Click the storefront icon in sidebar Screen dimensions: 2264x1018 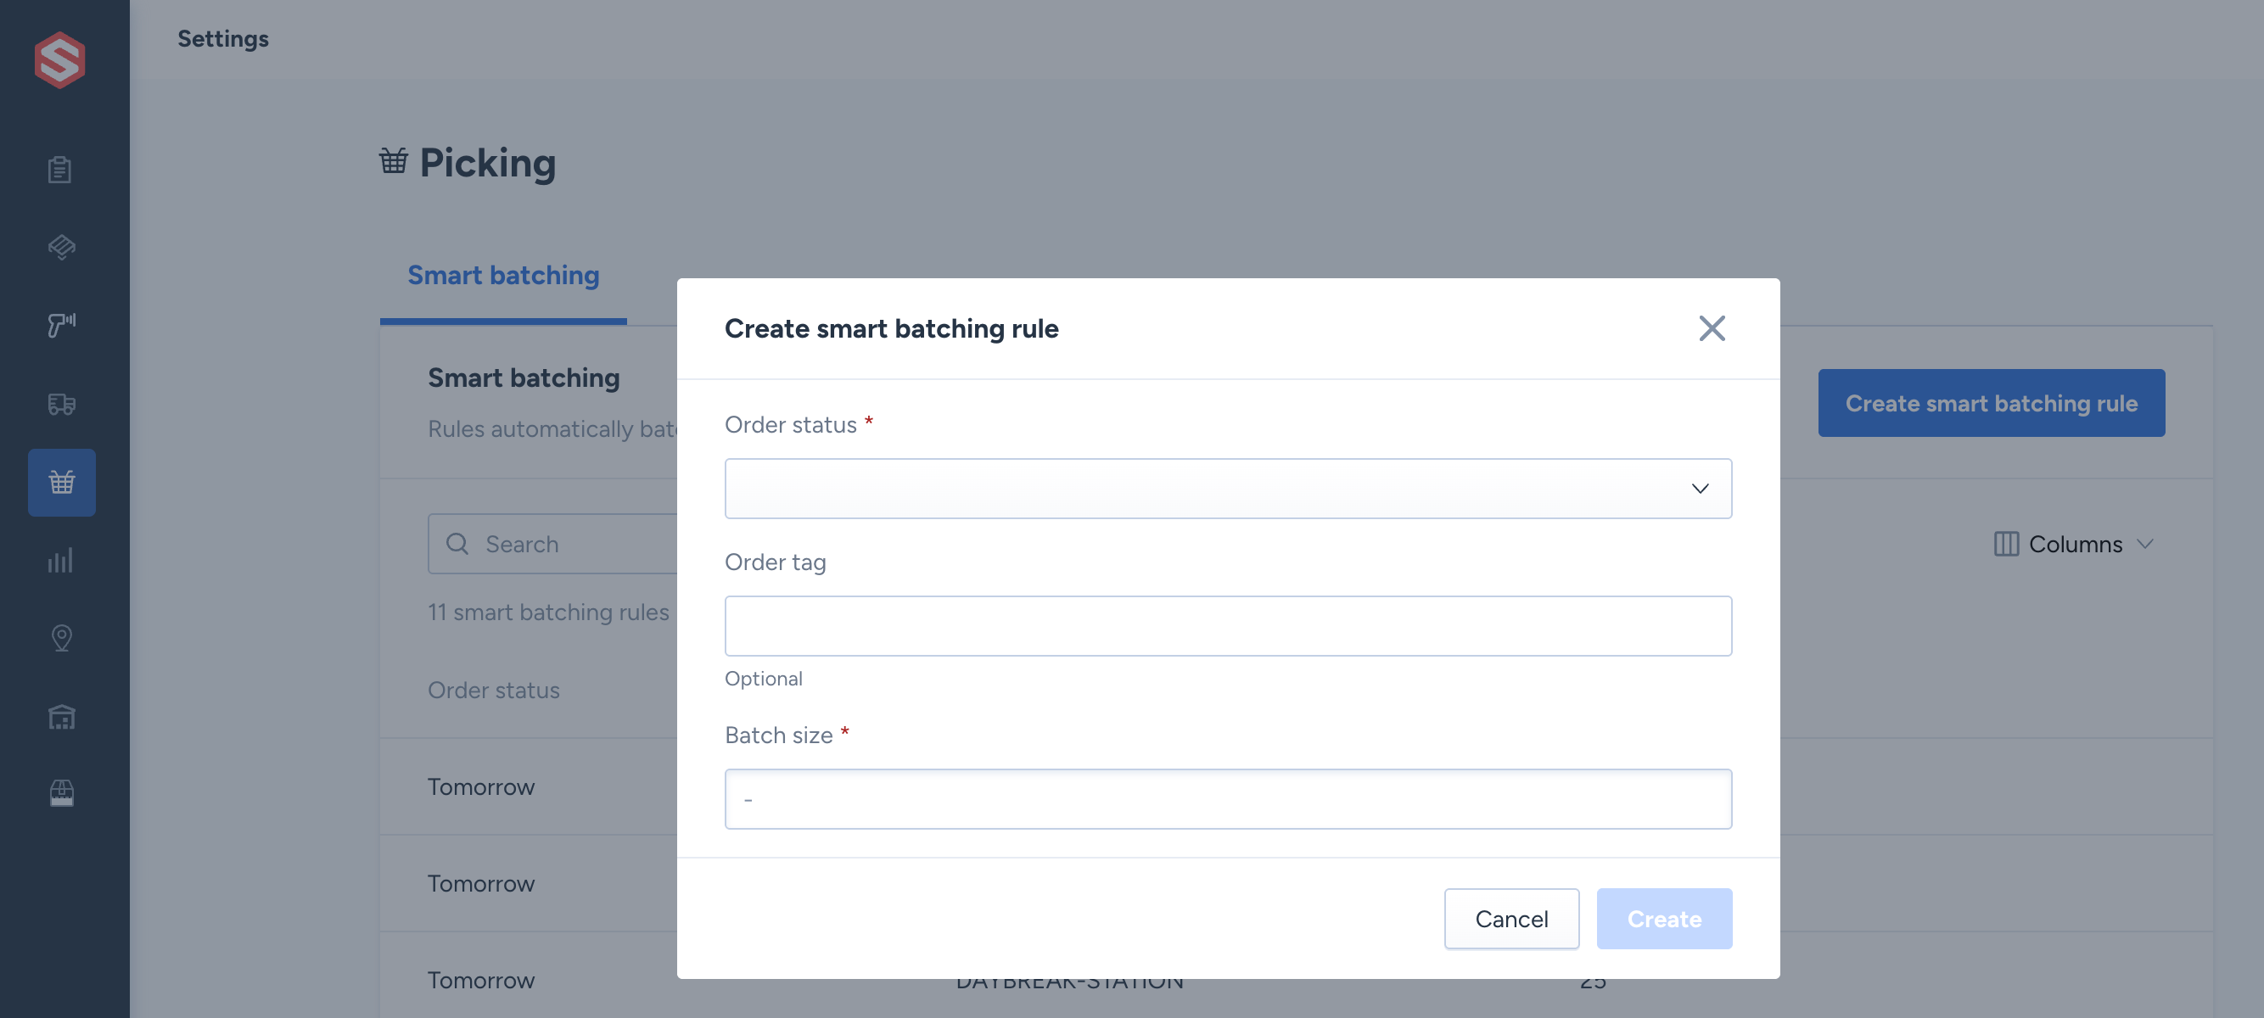60,793
